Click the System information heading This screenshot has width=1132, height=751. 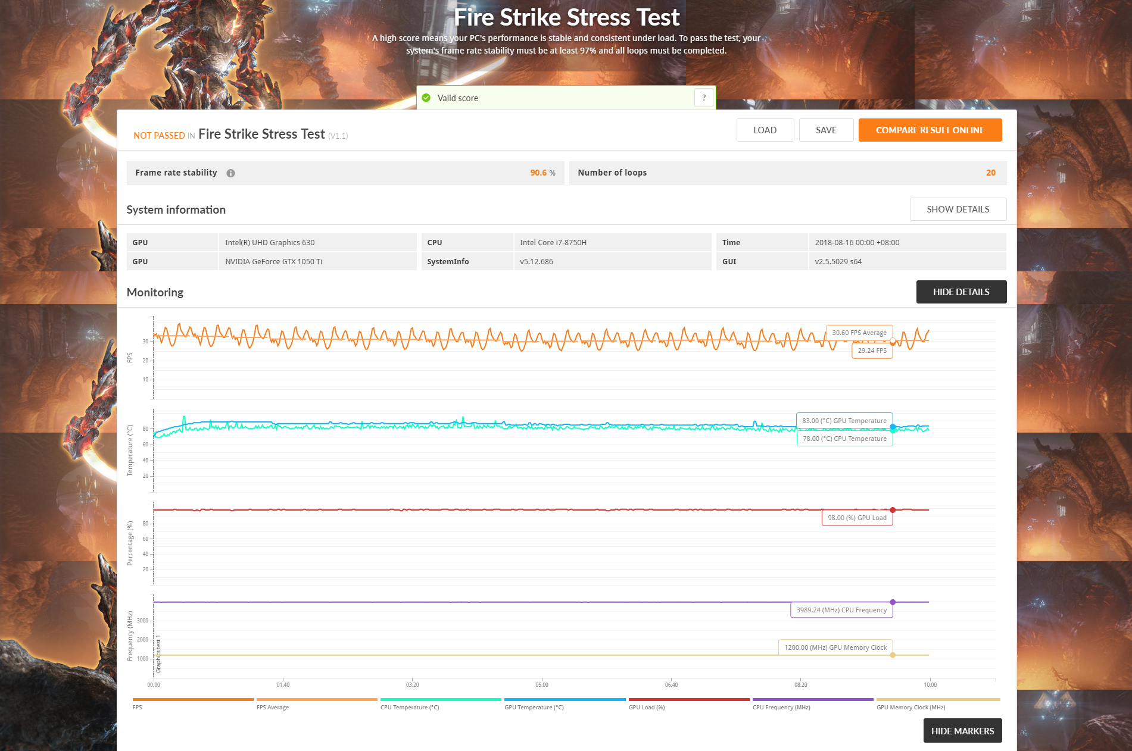176,209
